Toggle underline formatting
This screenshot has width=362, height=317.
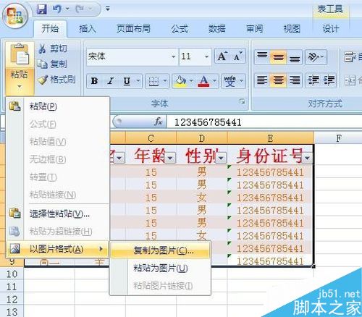click(x=127, y=81)
